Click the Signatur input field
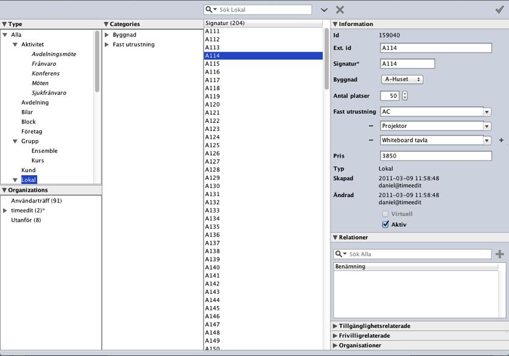Screen dimensions: 509x356 coord(407,64)
